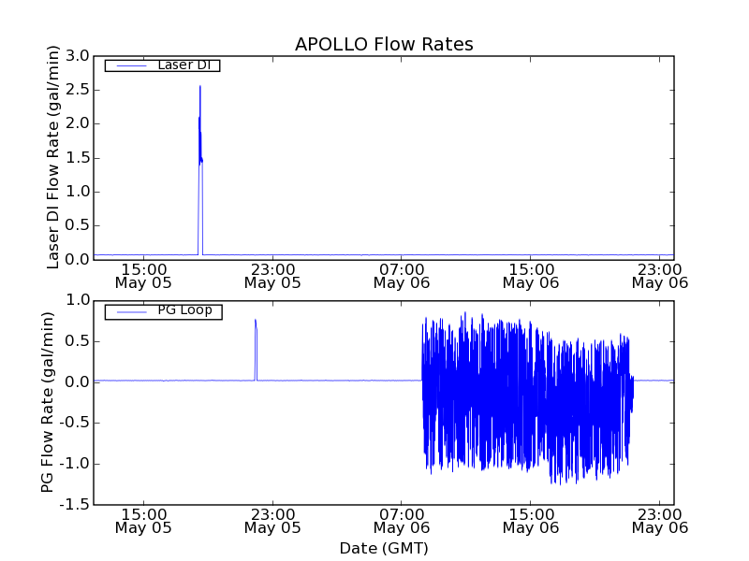Click the "APOLLO Flow Rates" chart title
This screenshot has height=561, width=749.
click(384, 44)
